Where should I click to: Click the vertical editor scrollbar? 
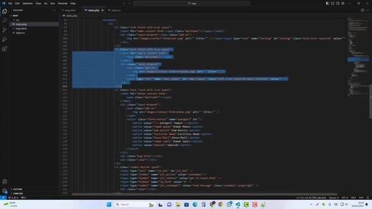click(371, 102)
